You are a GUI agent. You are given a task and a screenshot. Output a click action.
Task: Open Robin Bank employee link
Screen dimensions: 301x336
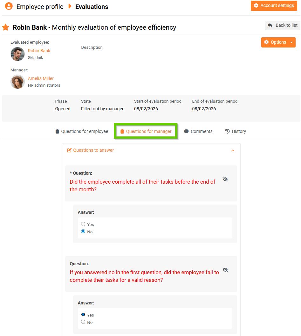coord(39,51)
